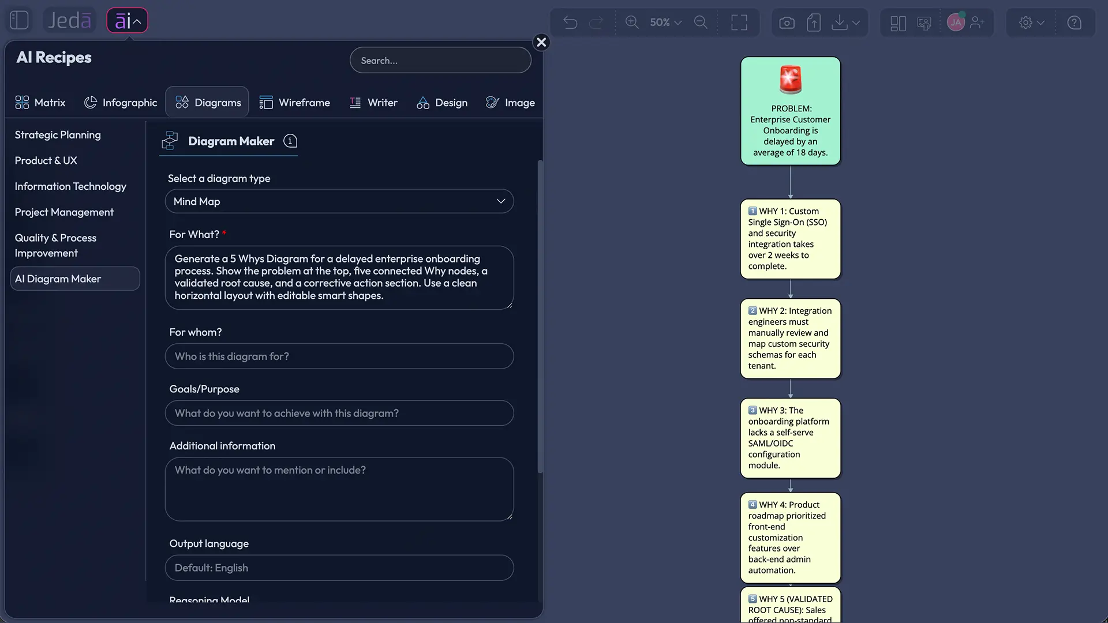Click the For whom input field
The width and height of the screenshot is (1108, 623).
pos(339,356)
